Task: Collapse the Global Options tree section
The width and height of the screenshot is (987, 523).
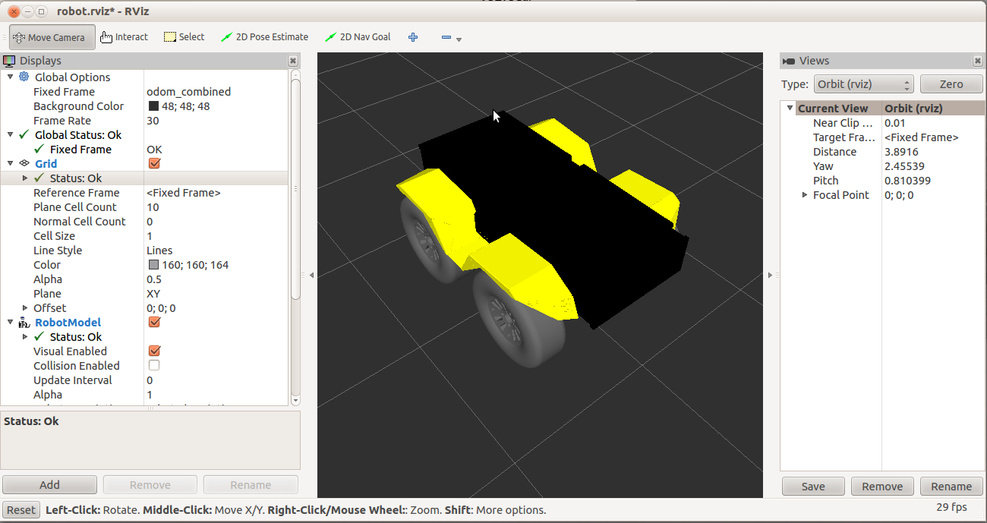Action: [10, 77]
